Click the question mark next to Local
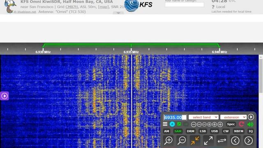 [x=213, y=7]
